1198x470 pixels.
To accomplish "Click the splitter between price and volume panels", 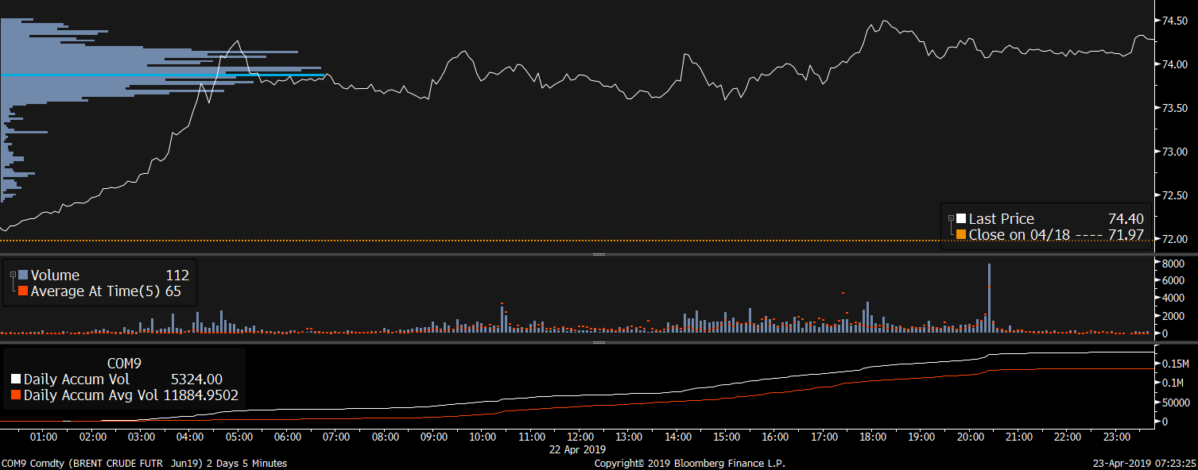I will [599, 254].
